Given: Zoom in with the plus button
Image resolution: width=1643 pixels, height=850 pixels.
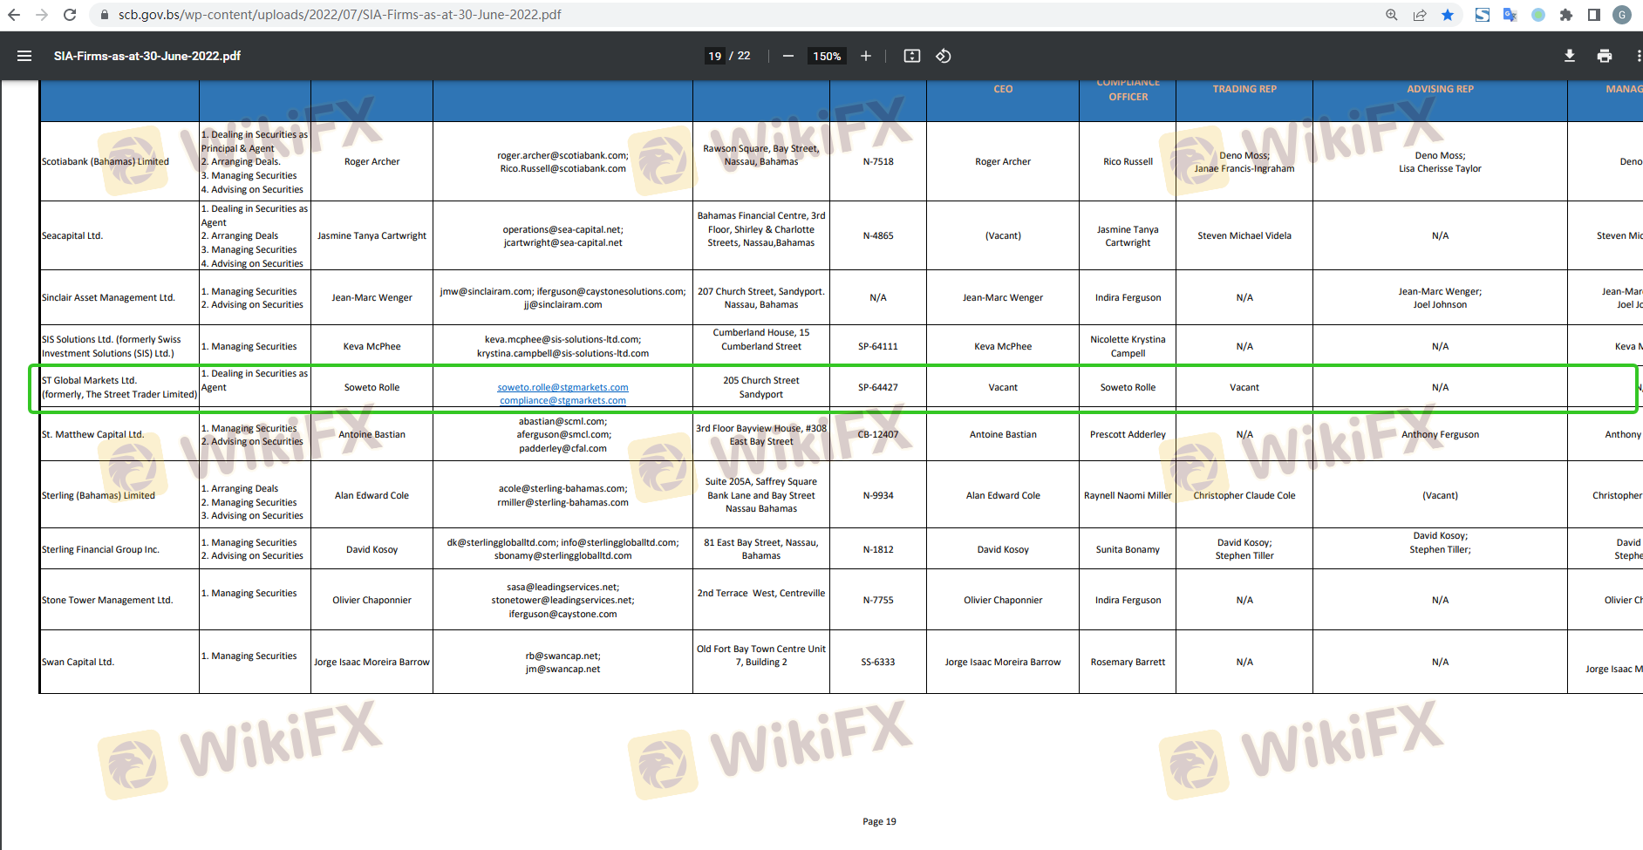Looking at the screenshot, I should point(865,56).
